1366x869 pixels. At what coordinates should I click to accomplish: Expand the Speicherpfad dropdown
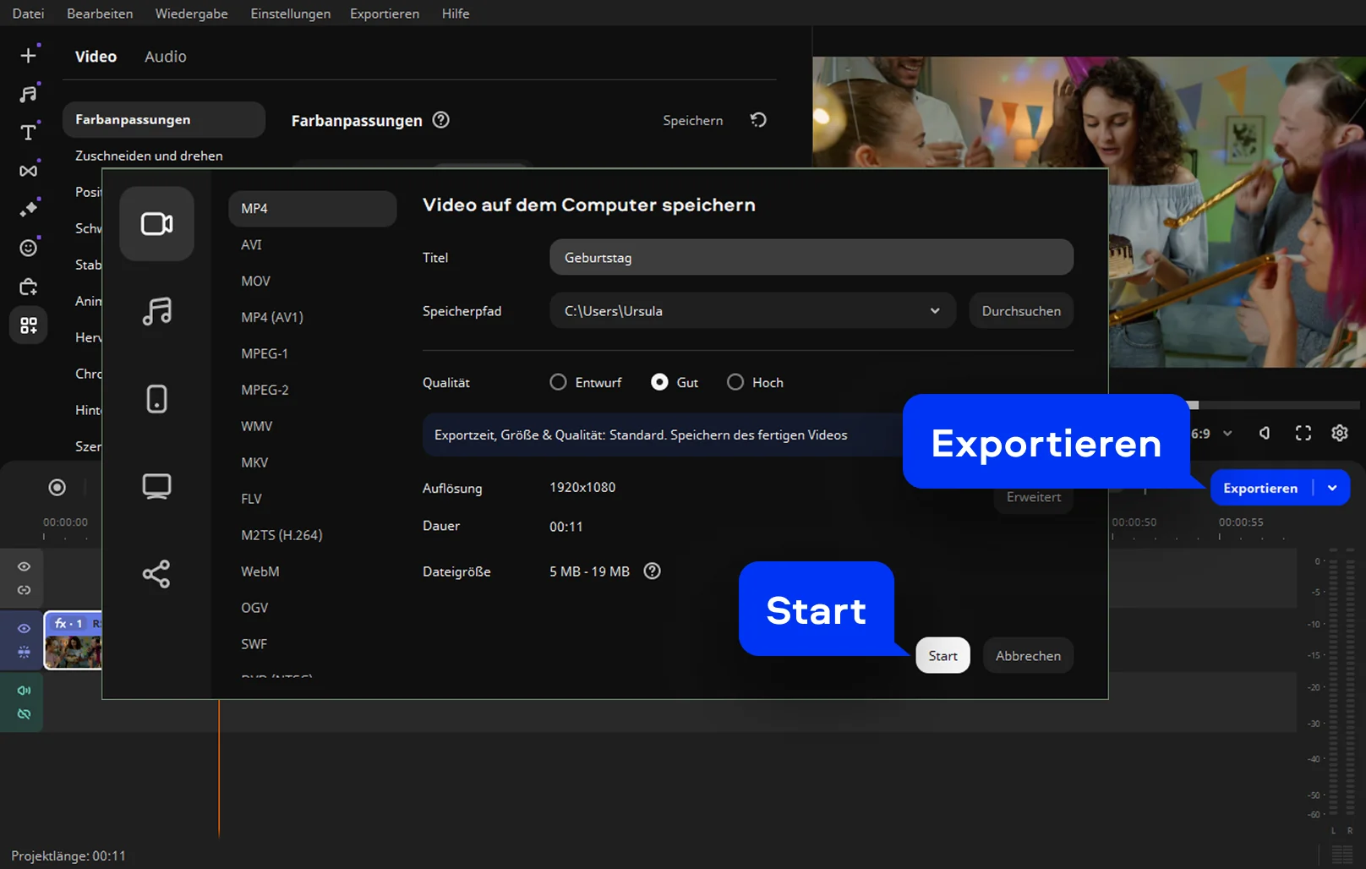click(934, 311)
